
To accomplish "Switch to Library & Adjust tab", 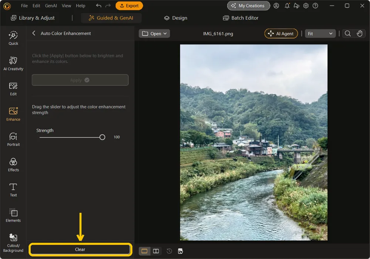I will (x=33, y=18).
